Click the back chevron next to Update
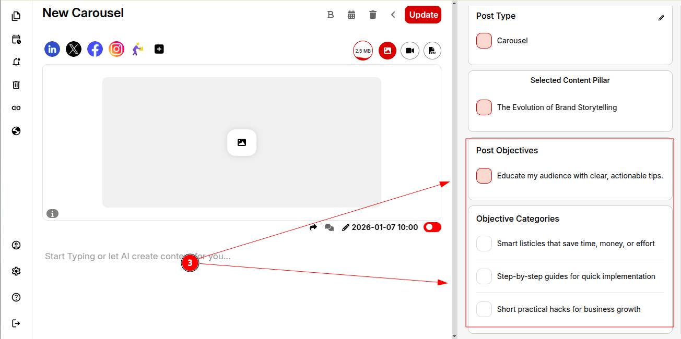Screen dimensions: 681x339 (393, 15)
